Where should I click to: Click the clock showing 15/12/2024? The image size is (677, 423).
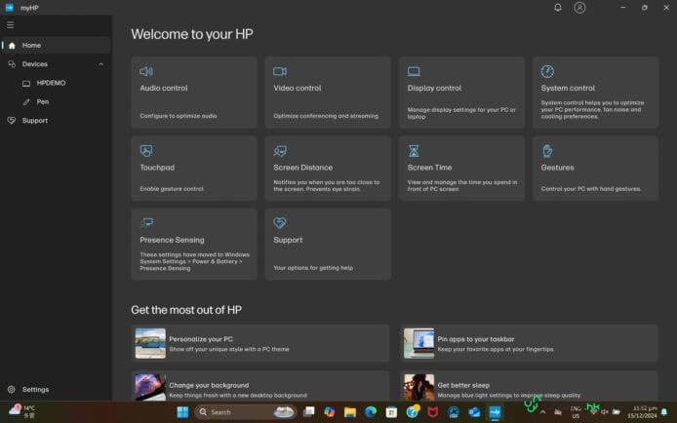642,411
